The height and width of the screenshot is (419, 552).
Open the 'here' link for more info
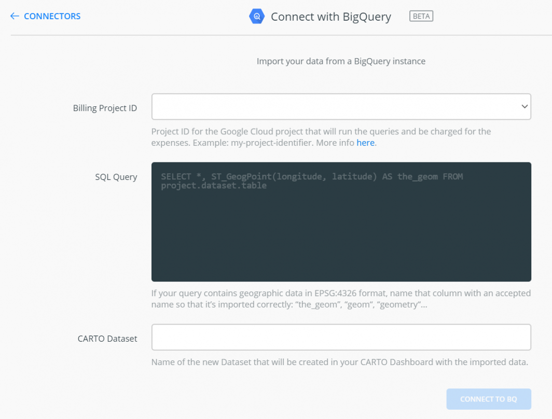pos(366,143)
